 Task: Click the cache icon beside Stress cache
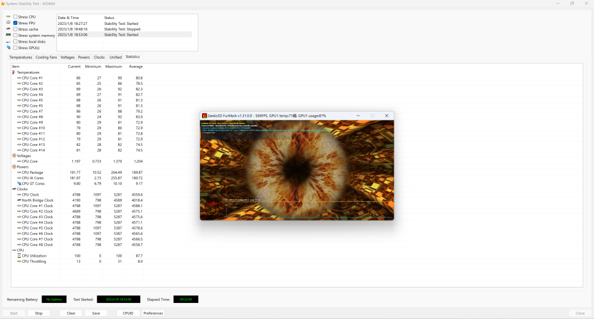click(x=8, y=29)
